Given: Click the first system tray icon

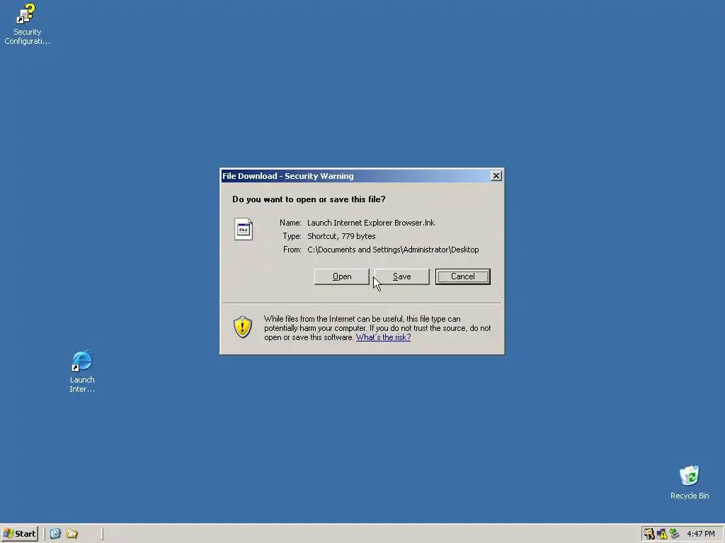Looking at the screenshot, I should point(649,535).
